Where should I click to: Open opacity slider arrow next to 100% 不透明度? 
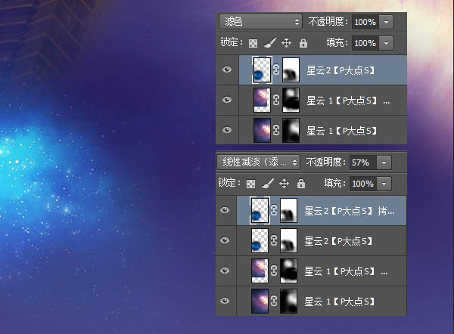(386, 22)
